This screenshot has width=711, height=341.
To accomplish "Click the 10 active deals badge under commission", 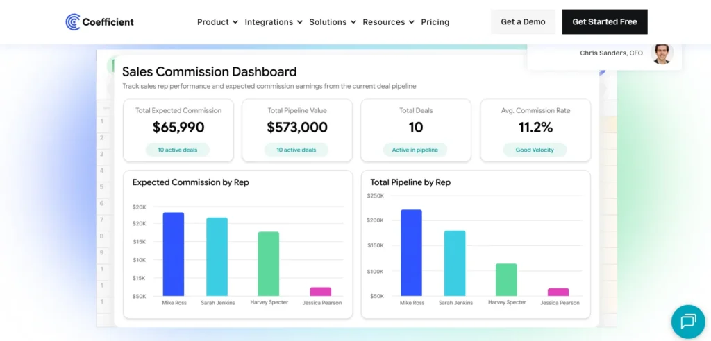I will tap(178, 150).
